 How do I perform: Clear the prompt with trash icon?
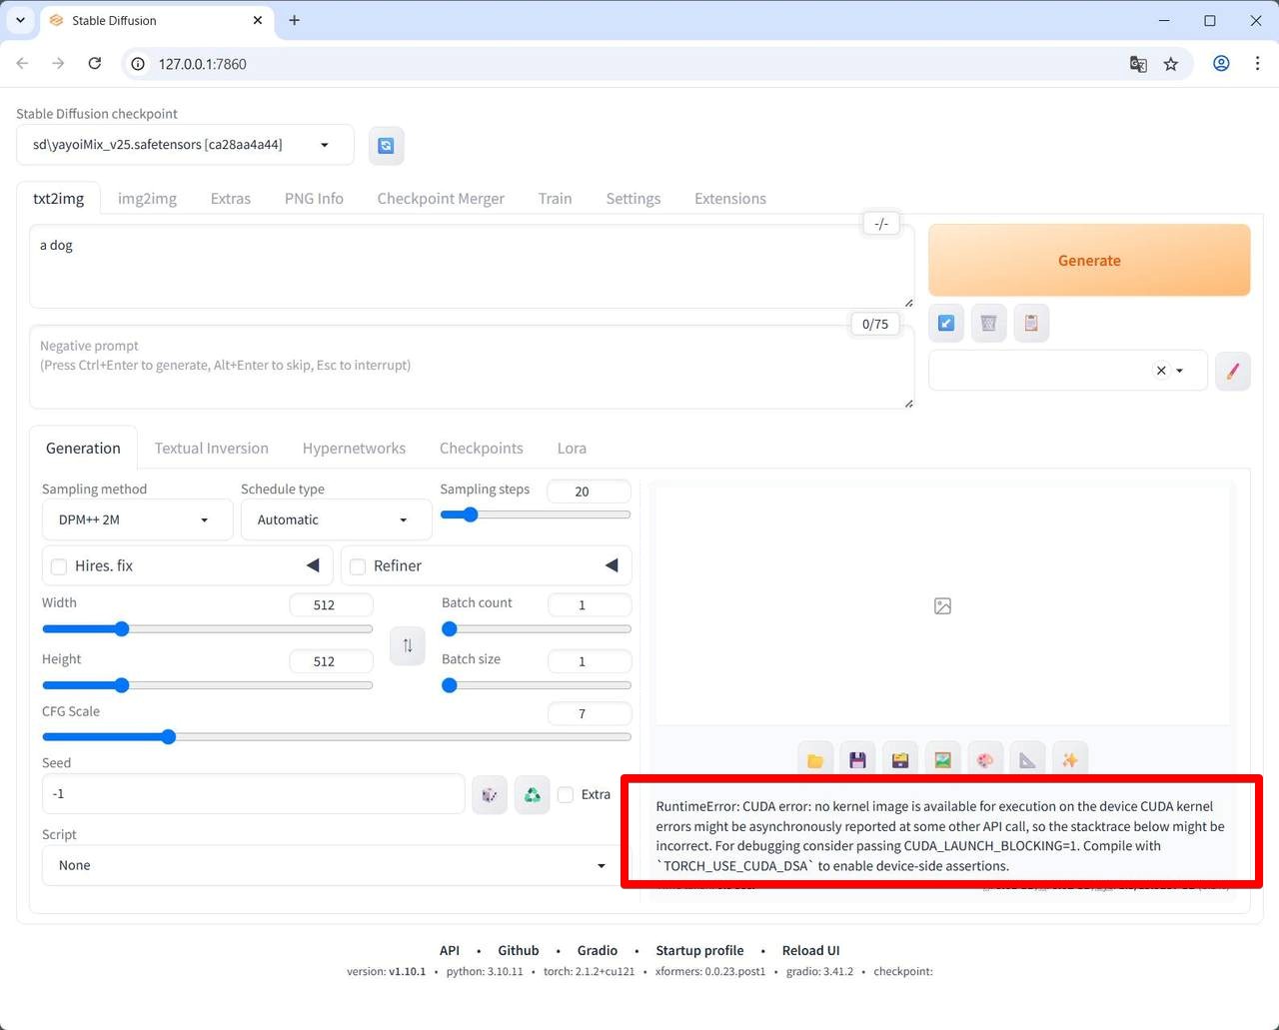coord(988,323)
